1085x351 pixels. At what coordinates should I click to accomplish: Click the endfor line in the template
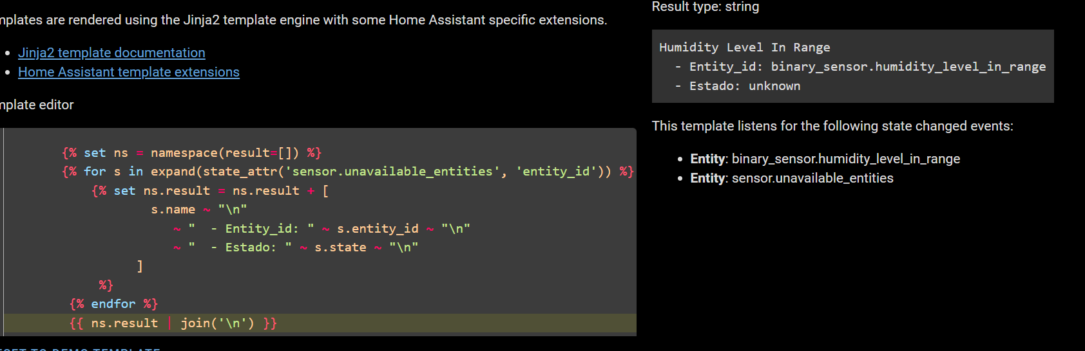(113, 304)
